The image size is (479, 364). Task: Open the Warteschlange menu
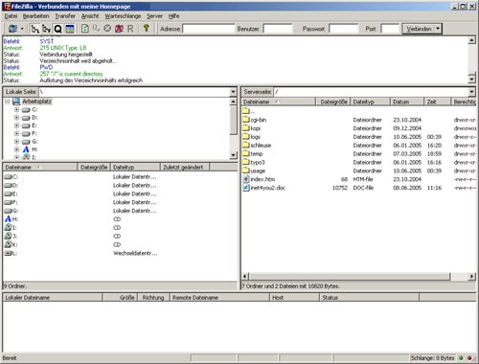[123, 16]
